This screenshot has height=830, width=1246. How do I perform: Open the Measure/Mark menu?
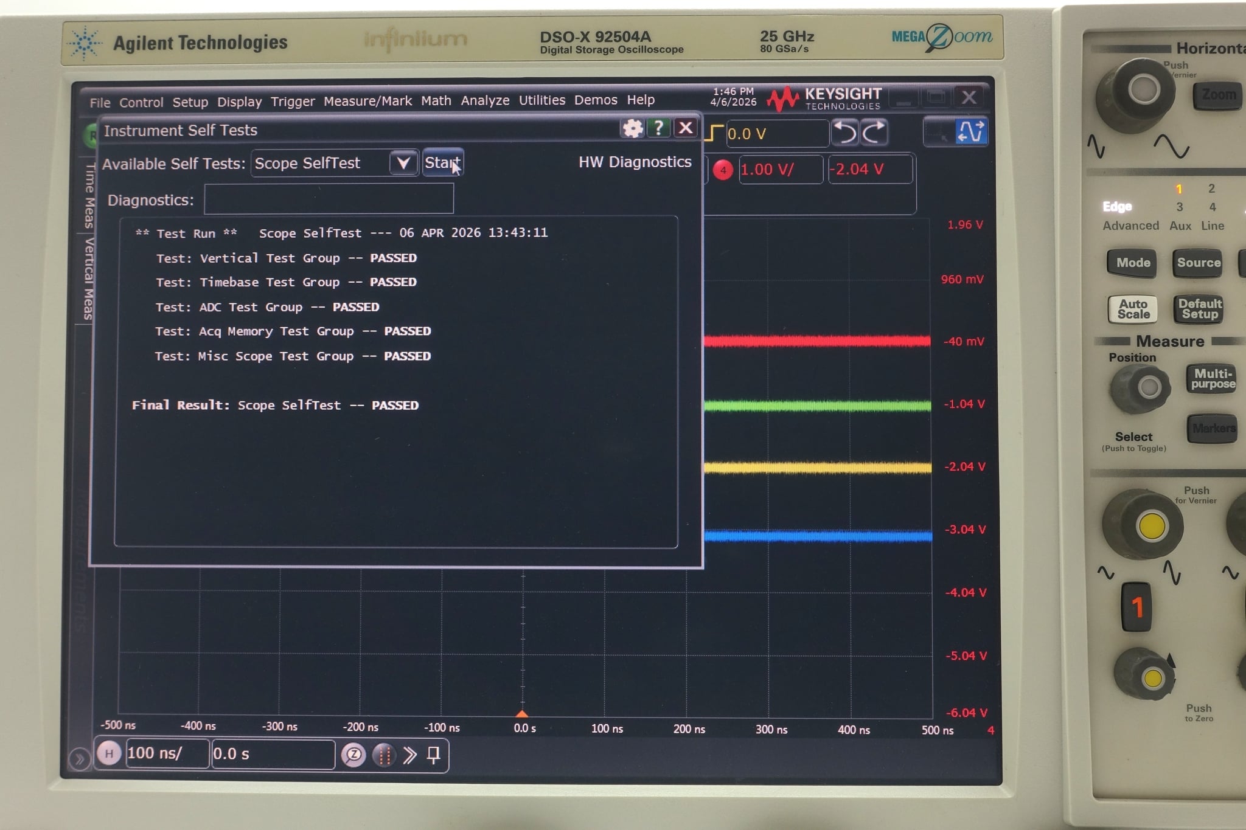point(367,101)
